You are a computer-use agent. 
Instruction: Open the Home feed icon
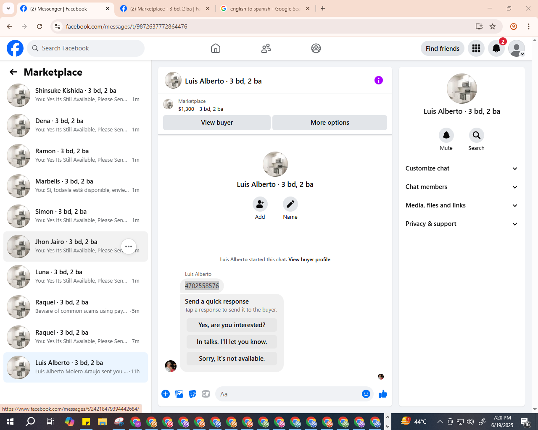(x=216, y=48)
